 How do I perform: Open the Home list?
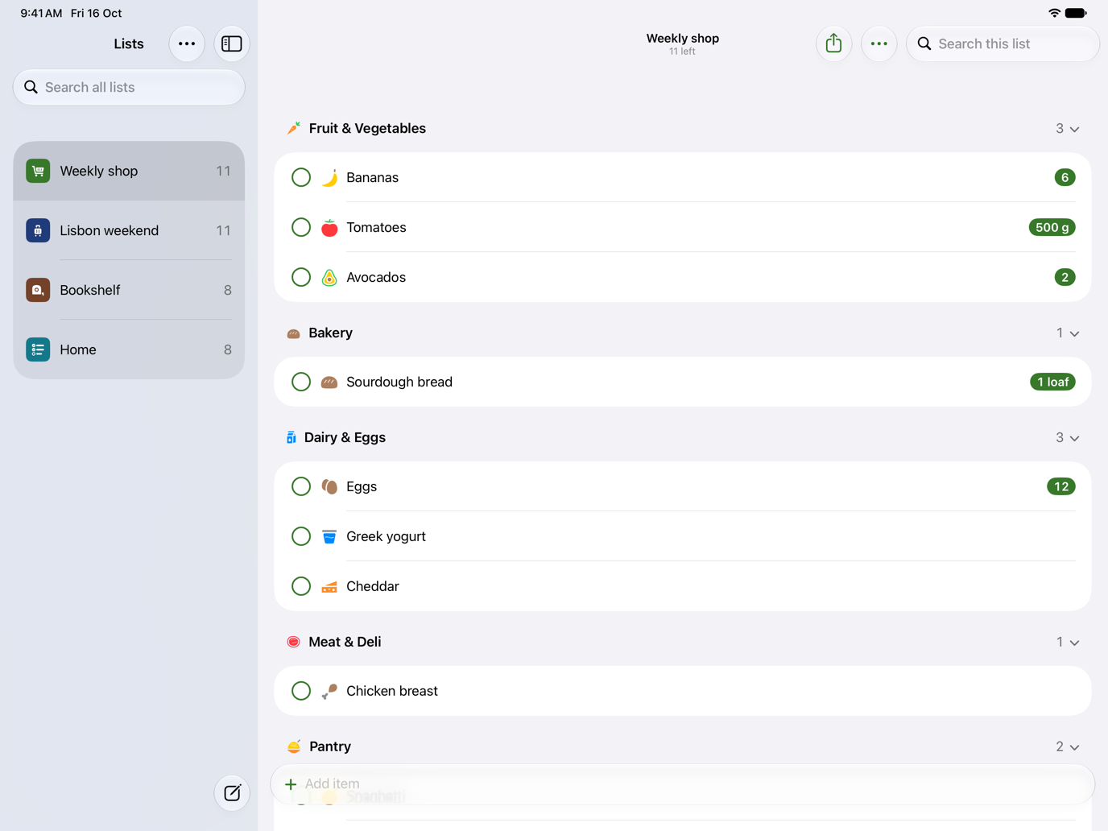[x=129, y=349]
